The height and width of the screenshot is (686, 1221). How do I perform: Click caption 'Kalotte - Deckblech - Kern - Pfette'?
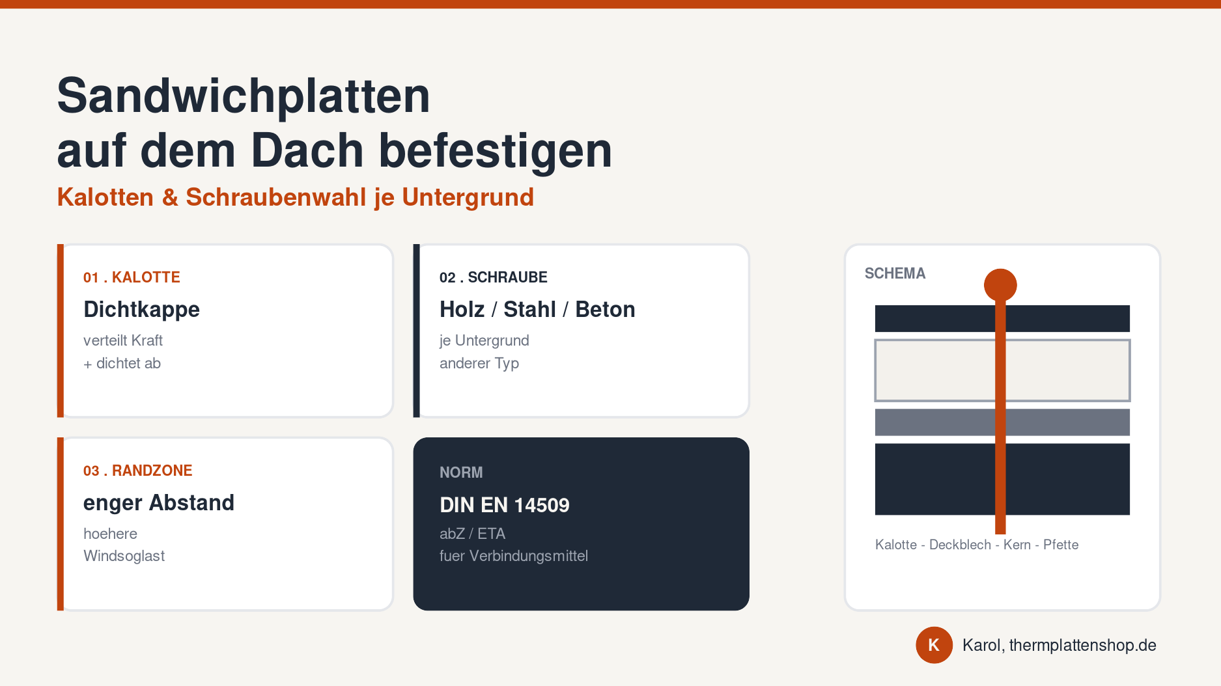coord(977,545)
